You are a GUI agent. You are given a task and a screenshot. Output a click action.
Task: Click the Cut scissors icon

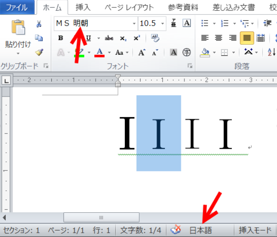tap(39, 23)
